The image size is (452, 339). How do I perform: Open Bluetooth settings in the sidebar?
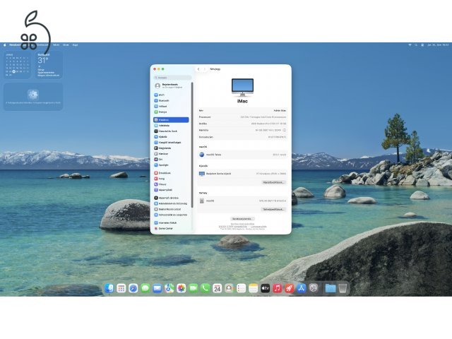(x=171, y=100)
